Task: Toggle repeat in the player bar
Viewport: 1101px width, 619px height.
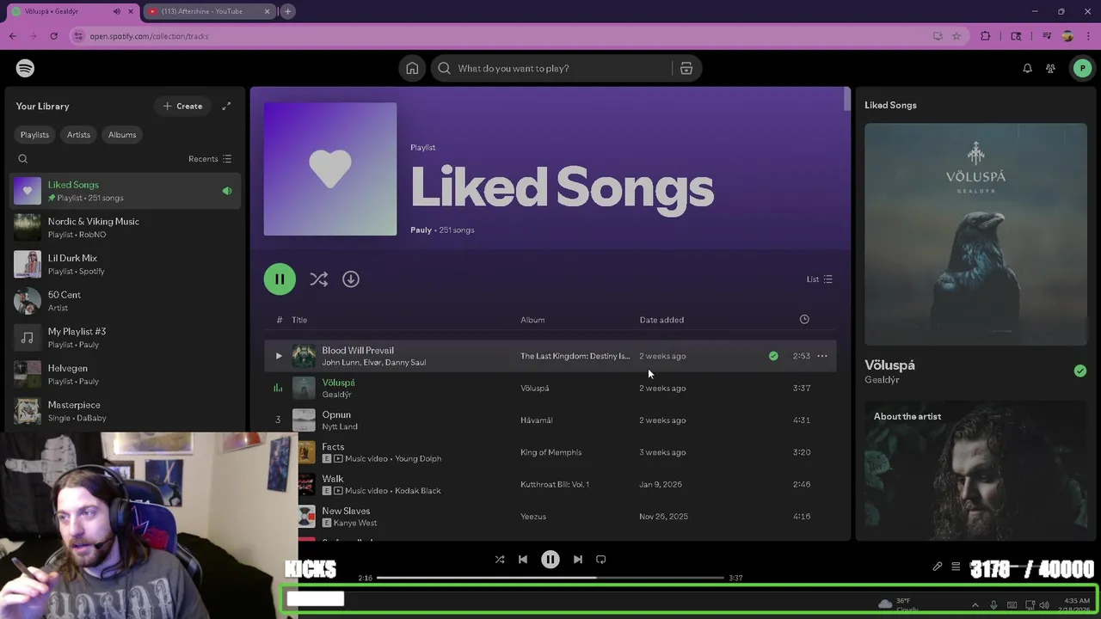Action: click(x=601, y=560)
